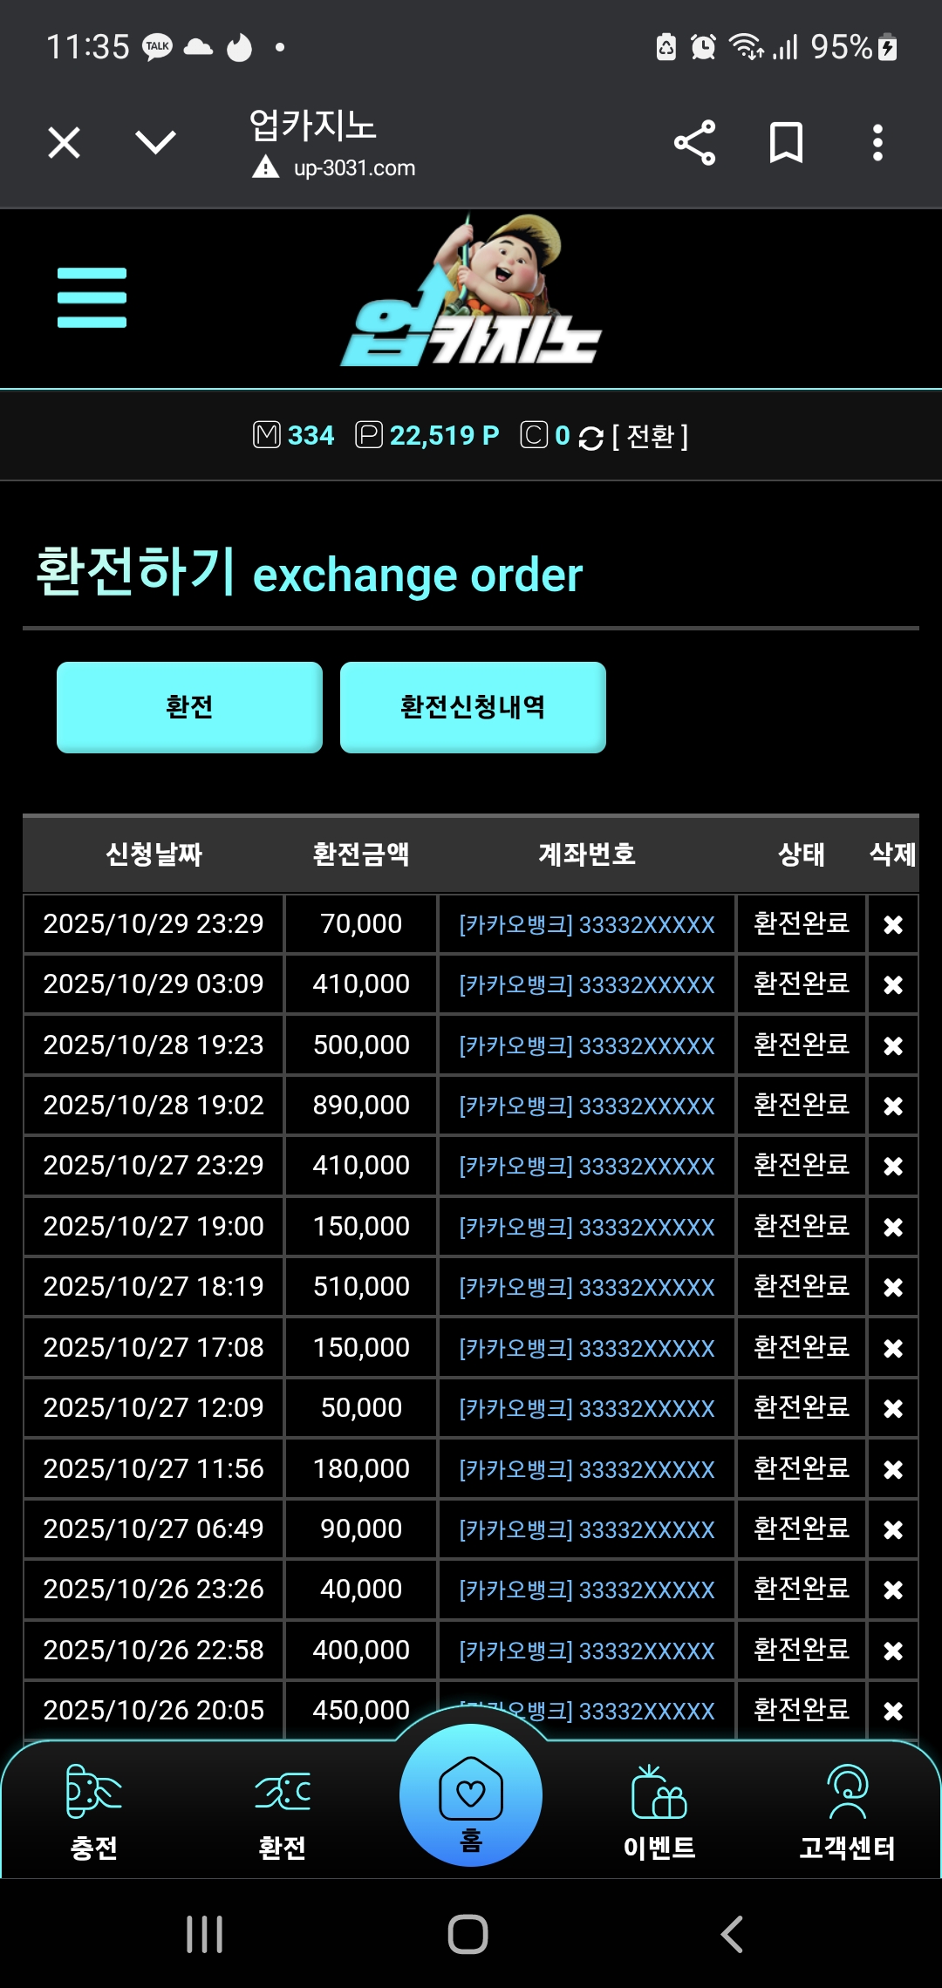942x1988 pixels.
Task: Open the 환전신청내역 history tab
Action: (x=473, y=707)
